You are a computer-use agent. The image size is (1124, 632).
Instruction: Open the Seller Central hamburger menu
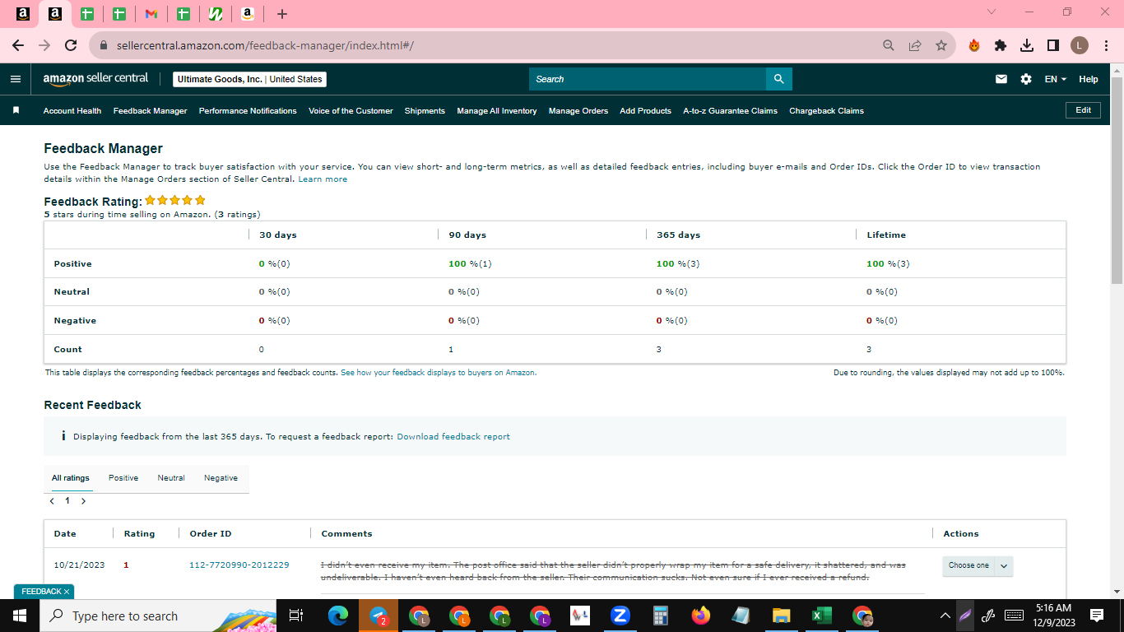(x=15, y=79)
